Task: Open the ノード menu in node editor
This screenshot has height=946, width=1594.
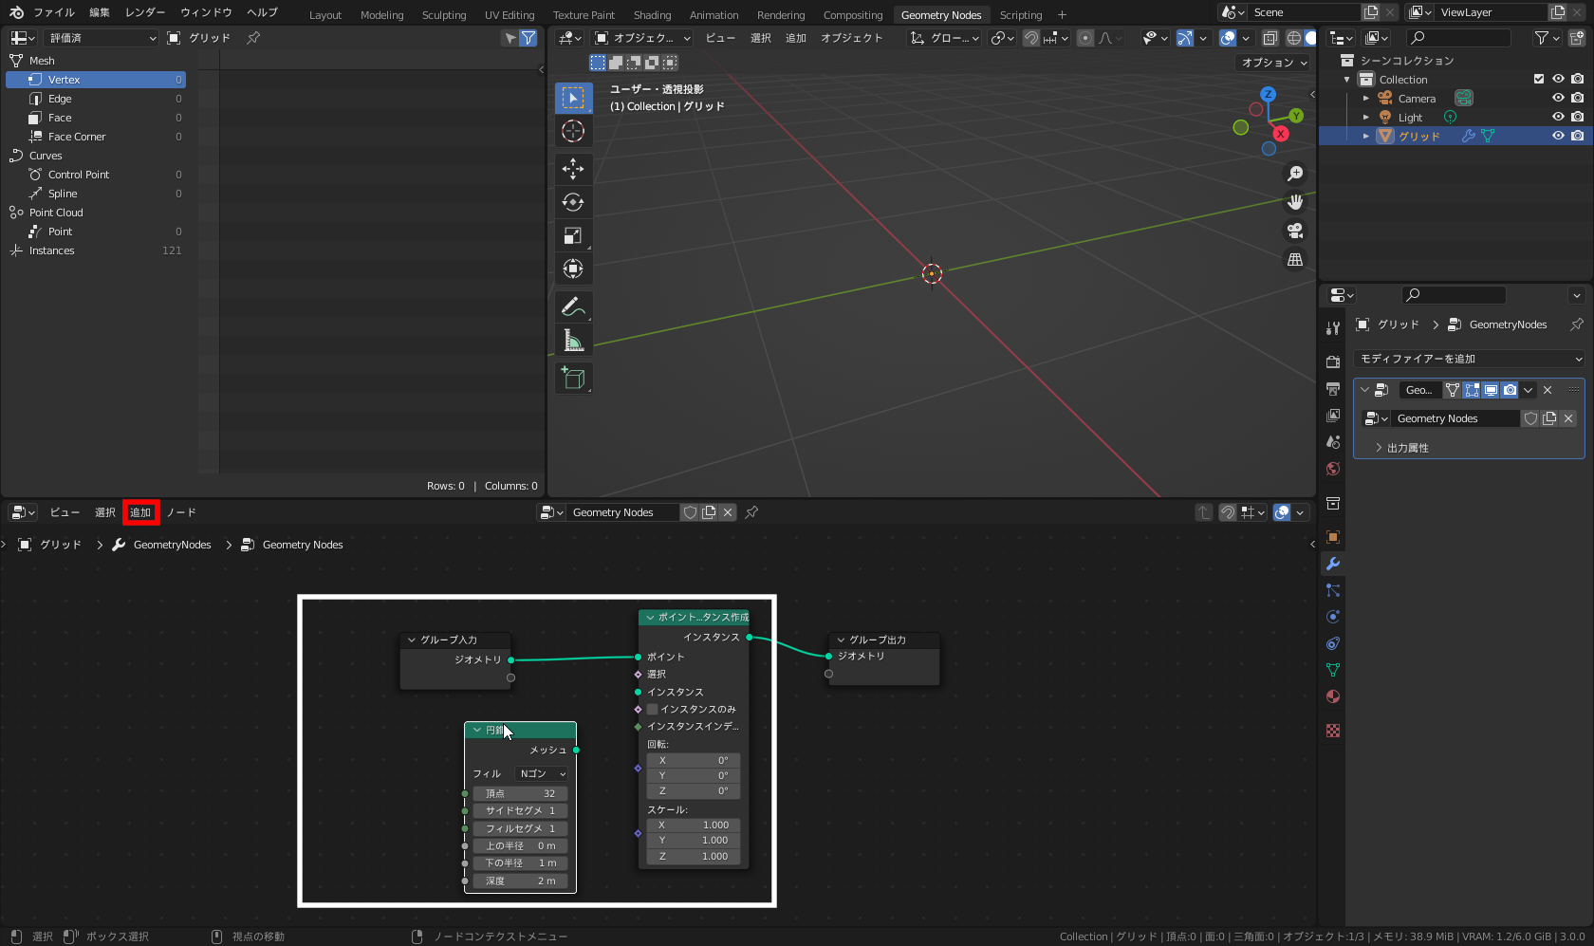Action: (x=181, y=512)
